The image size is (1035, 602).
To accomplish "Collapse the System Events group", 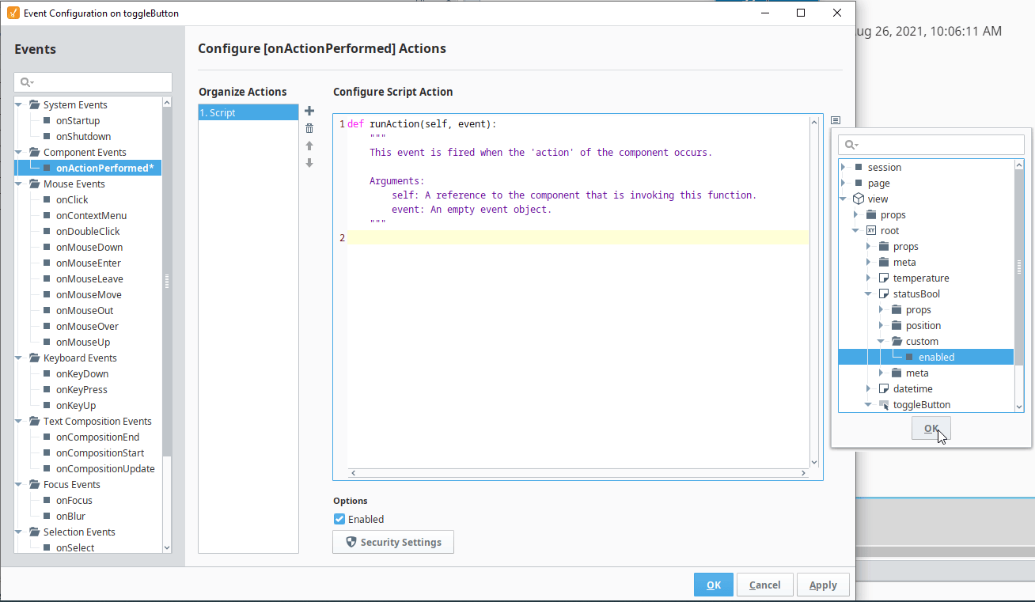I will coord(19,104).
